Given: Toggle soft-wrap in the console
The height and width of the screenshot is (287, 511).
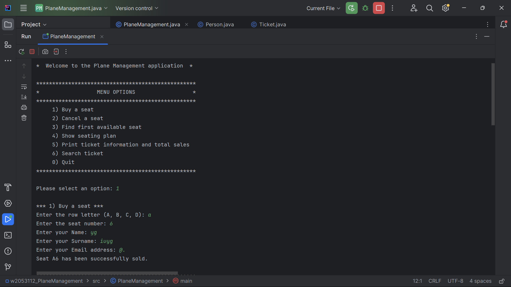Looking at the screenshot, I should 24,87.
